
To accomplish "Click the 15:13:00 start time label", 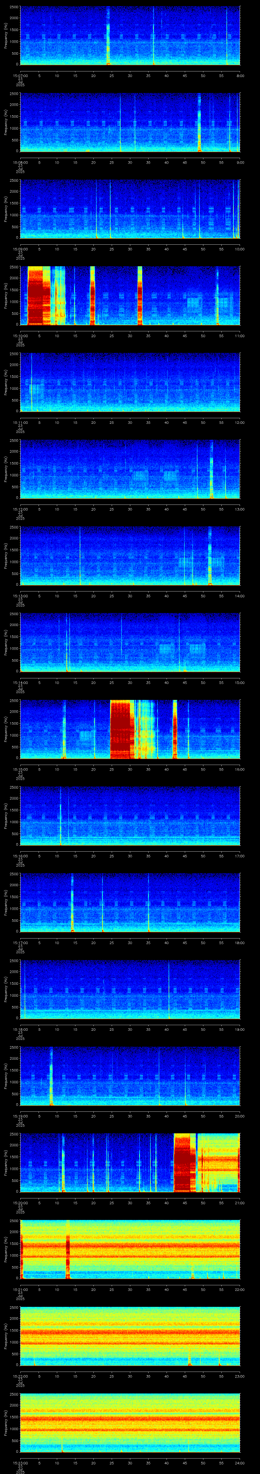I will pyautogui.click(x=20, y=596).
